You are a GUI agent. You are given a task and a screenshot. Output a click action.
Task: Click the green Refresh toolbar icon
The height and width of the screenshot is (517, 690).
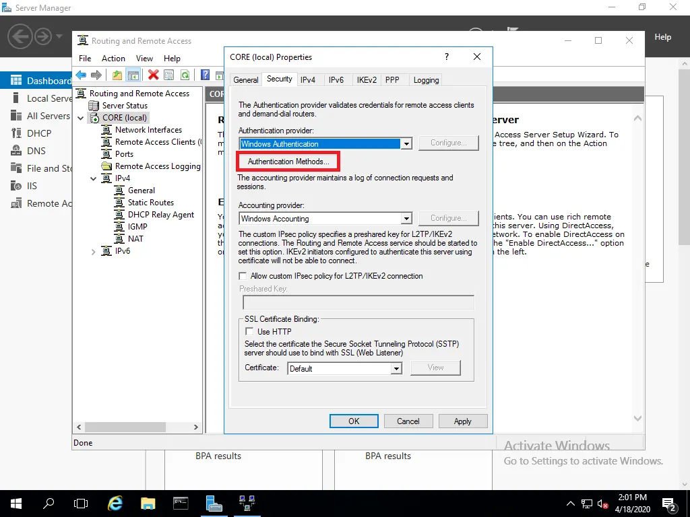(185, 75)
